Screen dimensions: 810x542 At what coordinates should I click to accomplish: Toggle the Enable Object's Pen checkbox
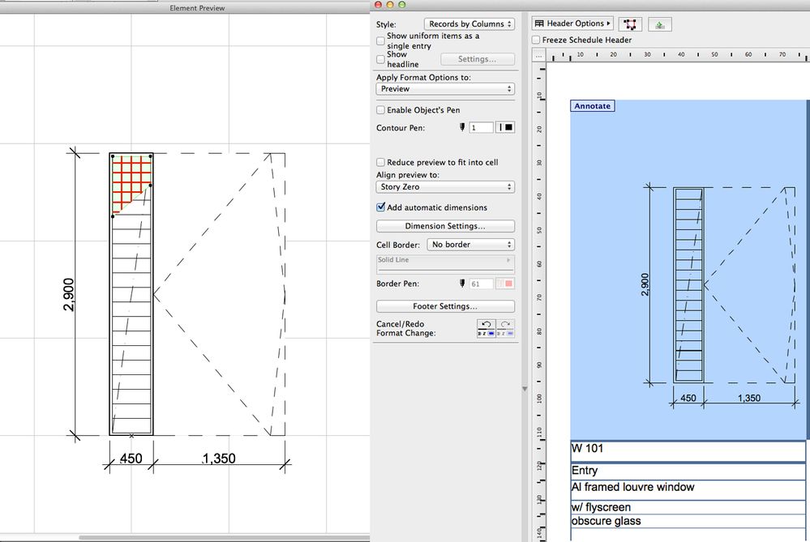pyautogui.click(x=381, y=109)
